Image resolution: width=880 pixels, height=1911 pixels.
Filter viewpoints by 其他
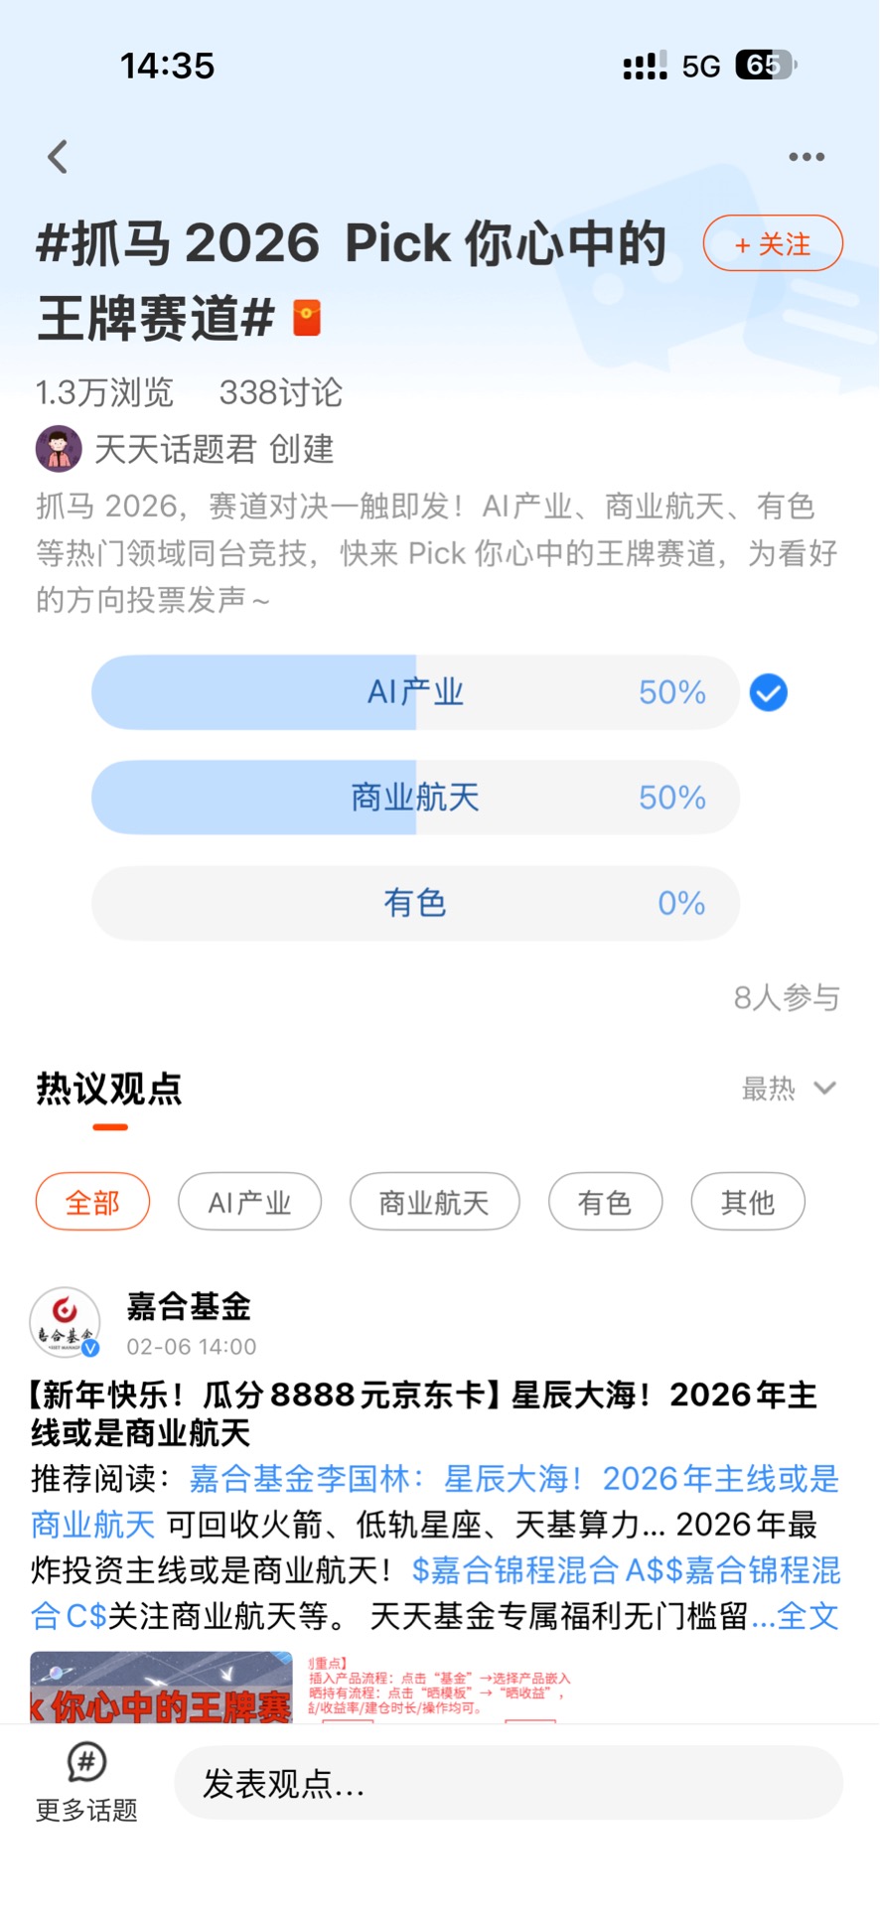coord(747,1202)
